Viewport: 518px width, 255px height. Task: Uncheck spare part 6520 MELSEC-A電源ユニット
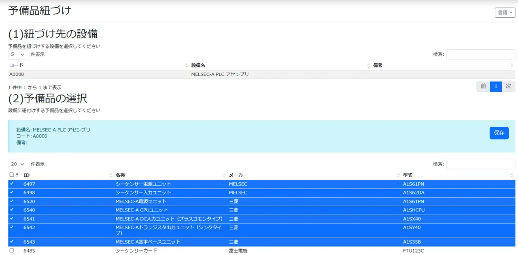[x=12, y=201]
